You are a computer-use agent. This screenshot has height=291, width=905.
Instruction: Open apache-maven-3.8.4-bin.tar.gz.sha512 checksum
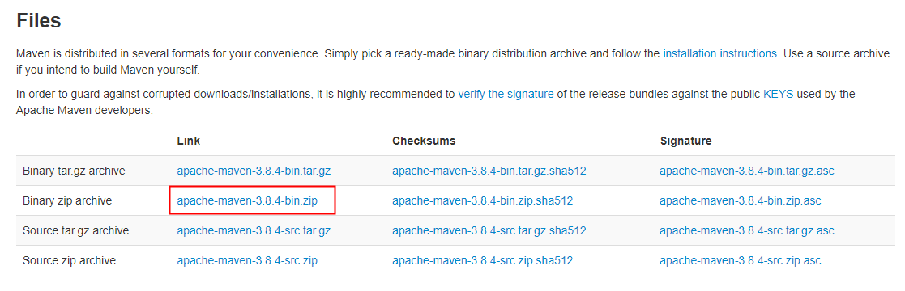pos(489,171)
